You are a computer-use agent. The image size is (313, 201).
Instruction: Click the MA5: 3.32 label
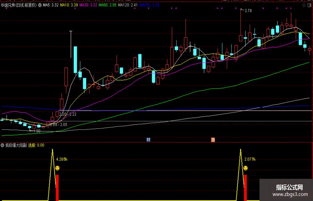50,5
